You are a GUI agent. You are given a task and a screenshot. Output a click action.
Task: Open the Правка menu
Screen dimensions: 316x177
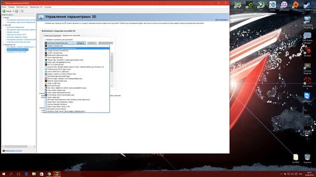(x=11, y=7)
